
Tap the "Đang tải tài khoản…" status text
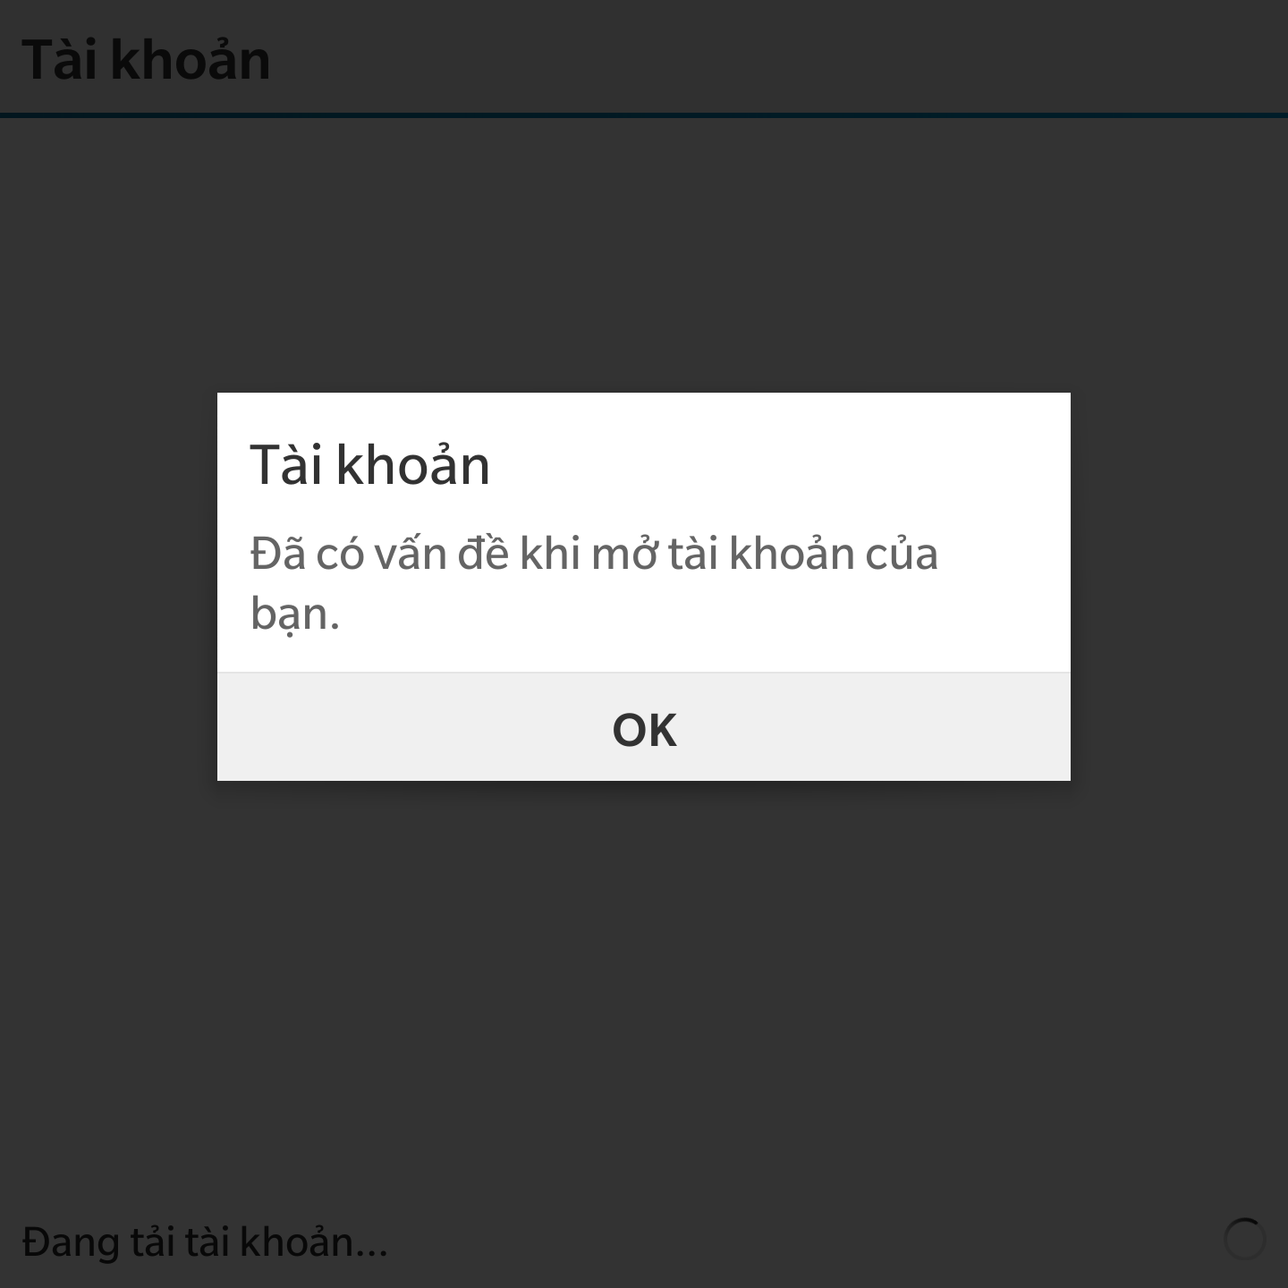[x=205, y=1241]
